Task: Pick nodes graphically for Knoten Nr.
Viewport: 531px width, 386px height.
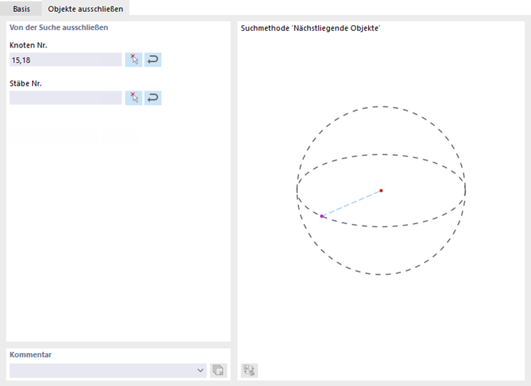Action: (133, 60)
